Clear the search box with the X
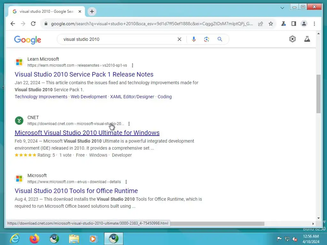This screenshot has height=245, width=327. coord(179,39)
